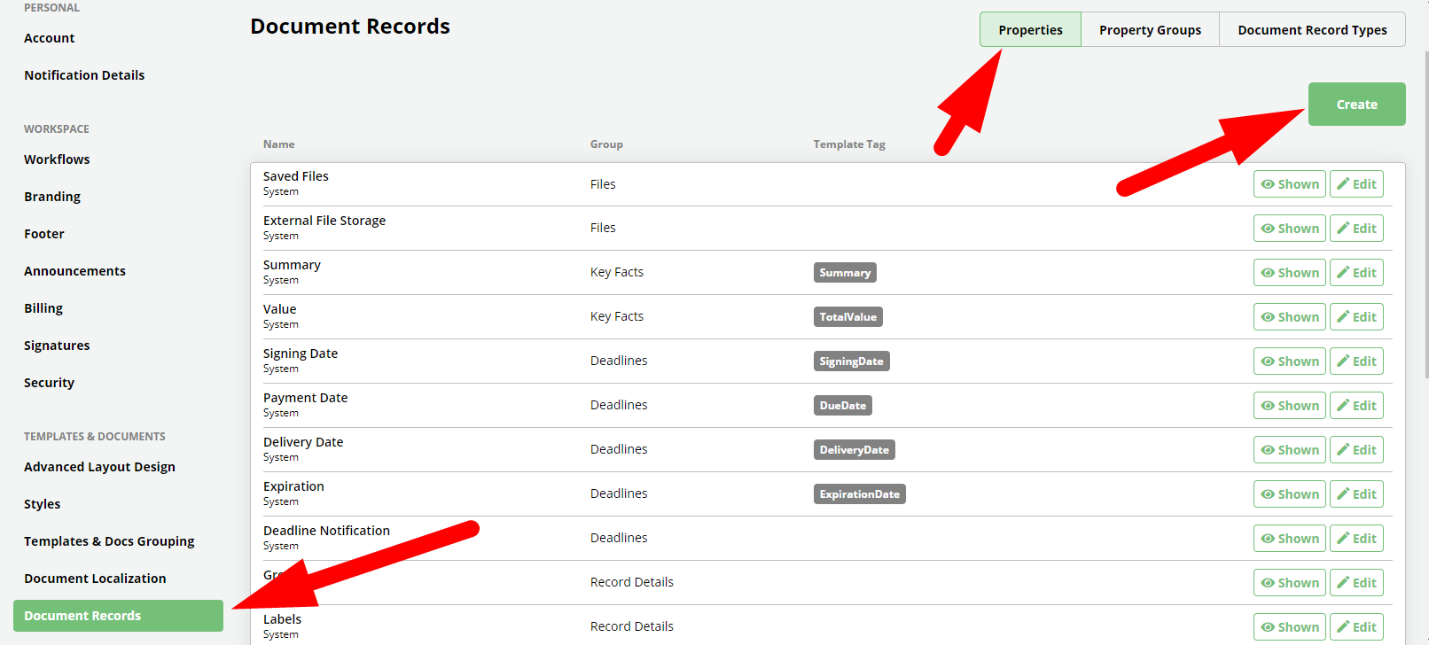This screenshot has width=1429, height=645.
Task: Hide the Payment Date property
Action: click(1289, 406)
